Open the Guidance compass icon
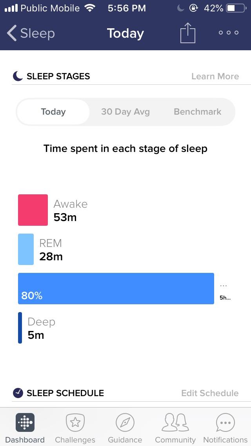 pos(125,422)
